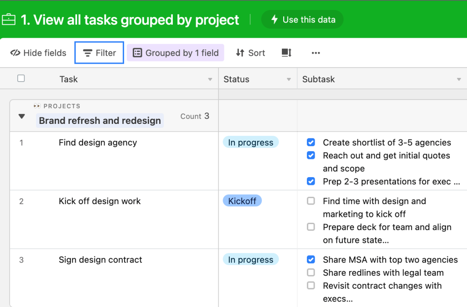Uncheck Share MSA with top two agencies
Viewport: 467px width, 307px height.
coord(311,260)
